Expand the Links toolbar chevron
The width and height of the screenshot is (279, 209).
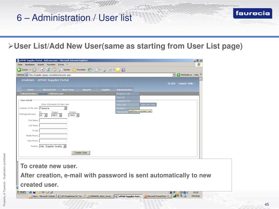pos(201,75)
